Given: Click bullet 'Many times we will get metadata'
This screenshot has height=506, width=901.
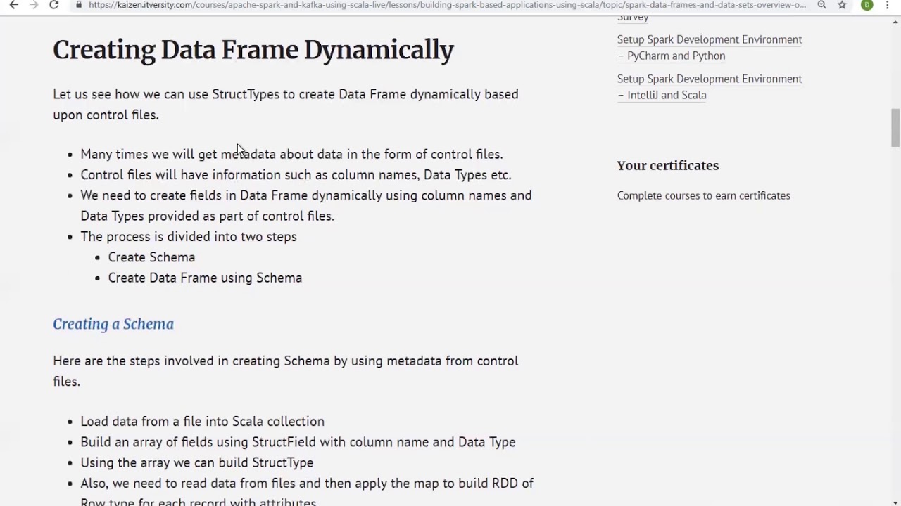Looking at the screenshot, I should (291, 154).
